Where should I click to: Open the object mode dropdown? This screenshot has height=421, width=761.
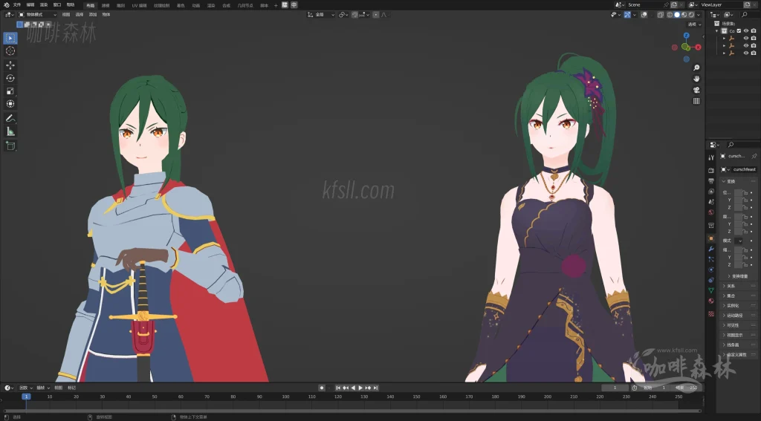point(37,15)
